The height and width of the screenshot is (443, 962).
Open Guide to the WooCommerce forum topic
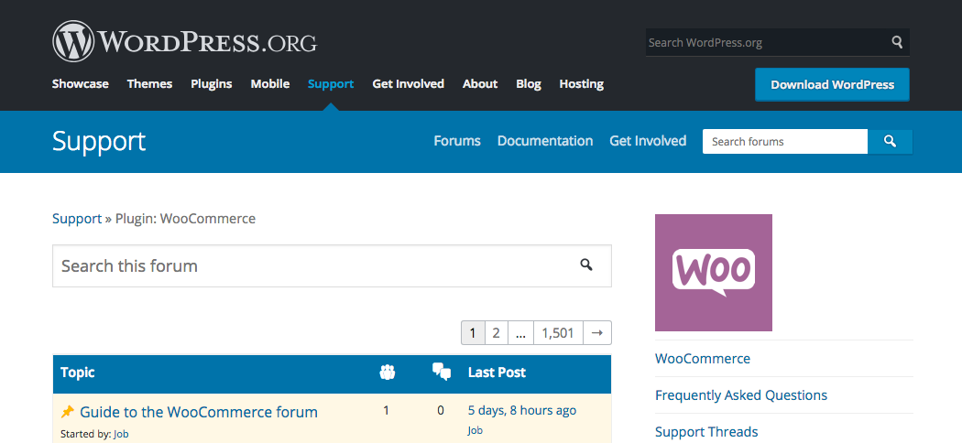(x=199, y=412)
